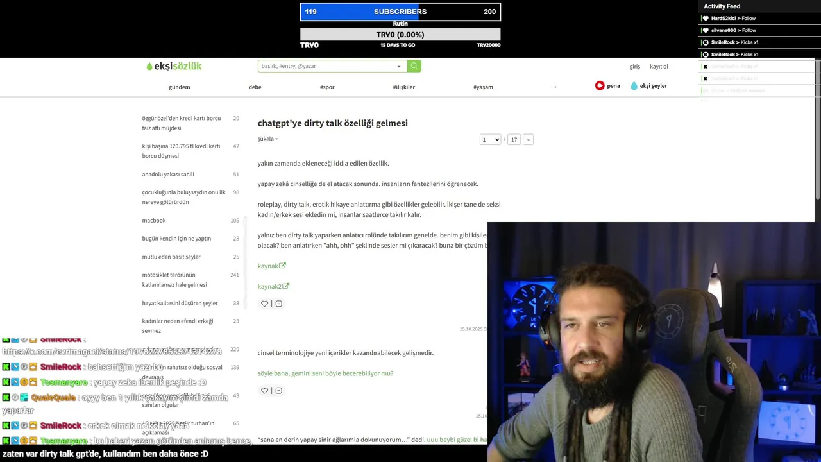The image size is (821, 462).
Task: Favorite the first entry with heart icon
Action: 264,304
